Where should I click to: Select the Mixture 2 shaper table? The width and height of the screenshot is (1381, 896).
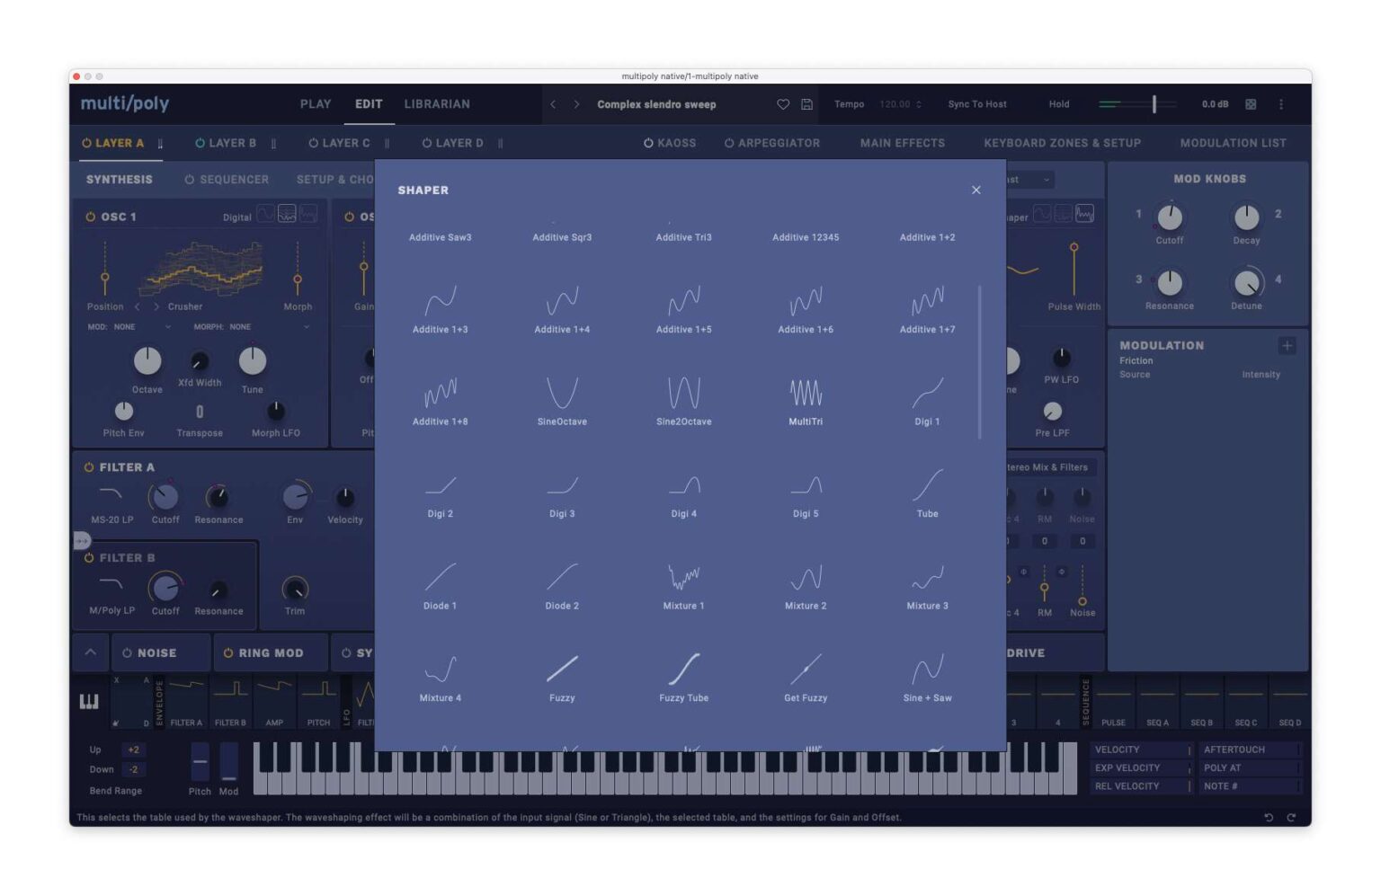click(806, 586)
